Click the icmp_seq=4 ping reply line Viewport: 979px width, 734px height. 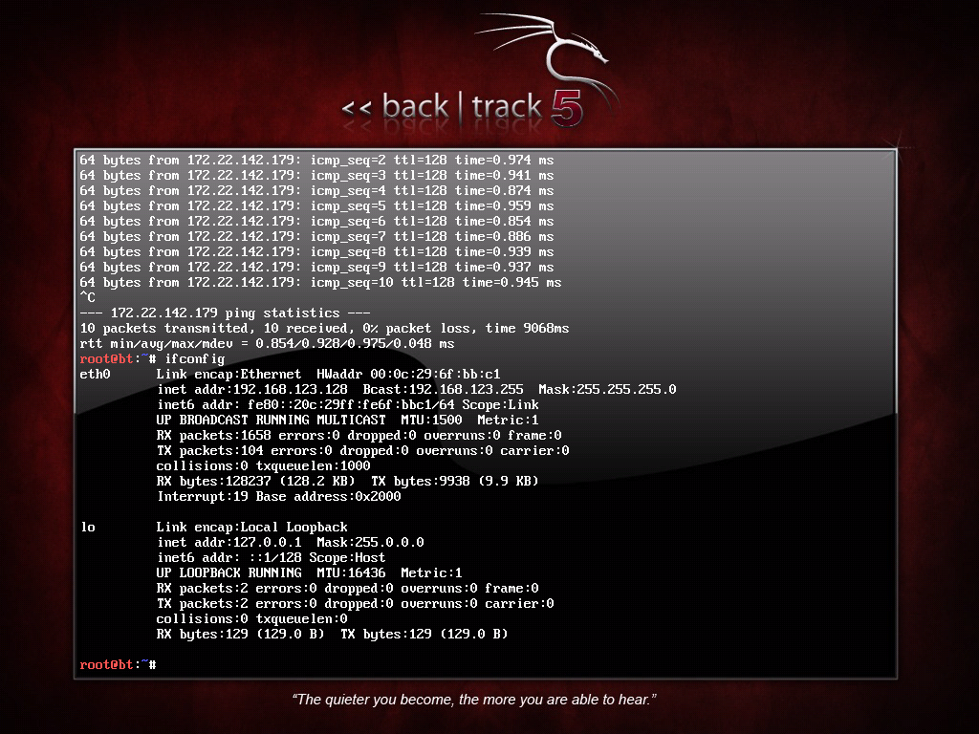[316, 191]
